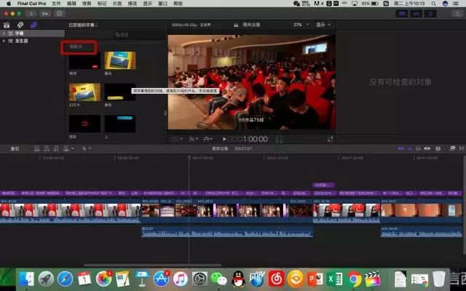The height and width of the screenshot is (291, 466).
Task: Open the 片段 menu
Action: 117,4
